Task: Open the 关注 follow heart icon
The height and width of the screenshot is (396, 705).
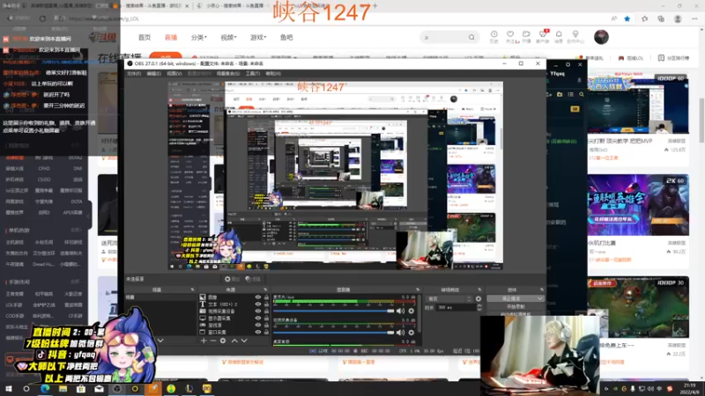Action: (511, 37)
